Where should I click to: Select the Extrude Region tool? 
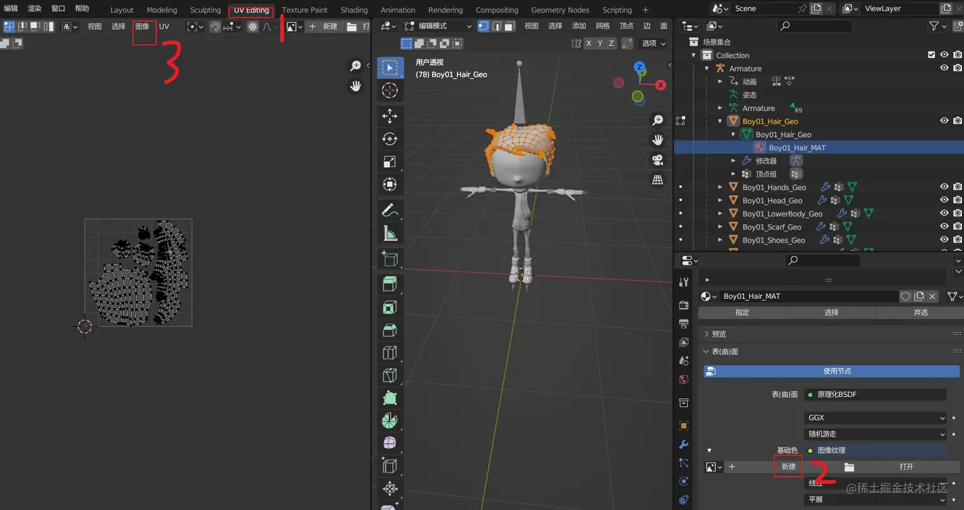(x=390, y=284)
